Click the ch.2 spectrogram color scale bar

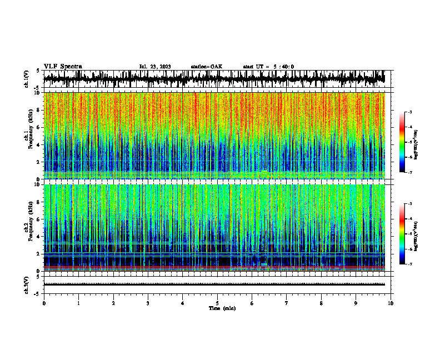pos(402,234)
